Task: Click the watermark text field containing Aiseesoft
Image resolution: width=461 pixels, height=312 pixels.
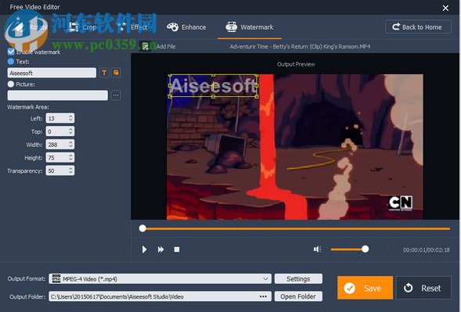Action: (x=52, y=73)
